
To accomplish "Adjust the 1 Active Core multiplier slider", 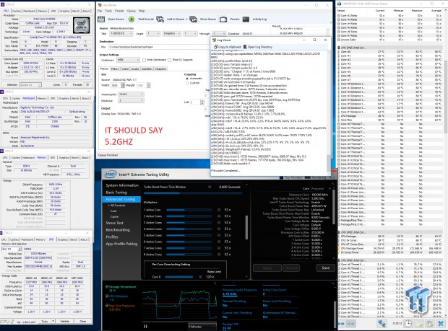I will [x=189, y=210].
